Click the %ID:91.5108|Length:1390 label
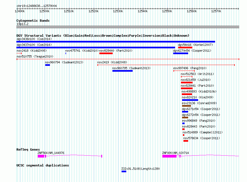This screenshot has height=182, width=247. coord(140,169)
